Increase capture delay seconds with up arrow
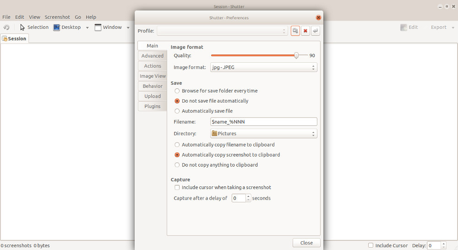This screenshot has height=250, width=458. [x=248, y=196]
